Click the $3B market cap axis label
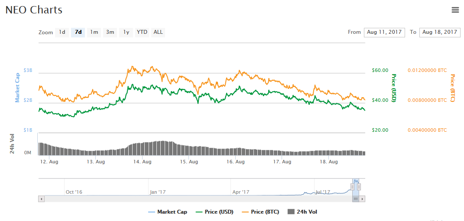 28,70
